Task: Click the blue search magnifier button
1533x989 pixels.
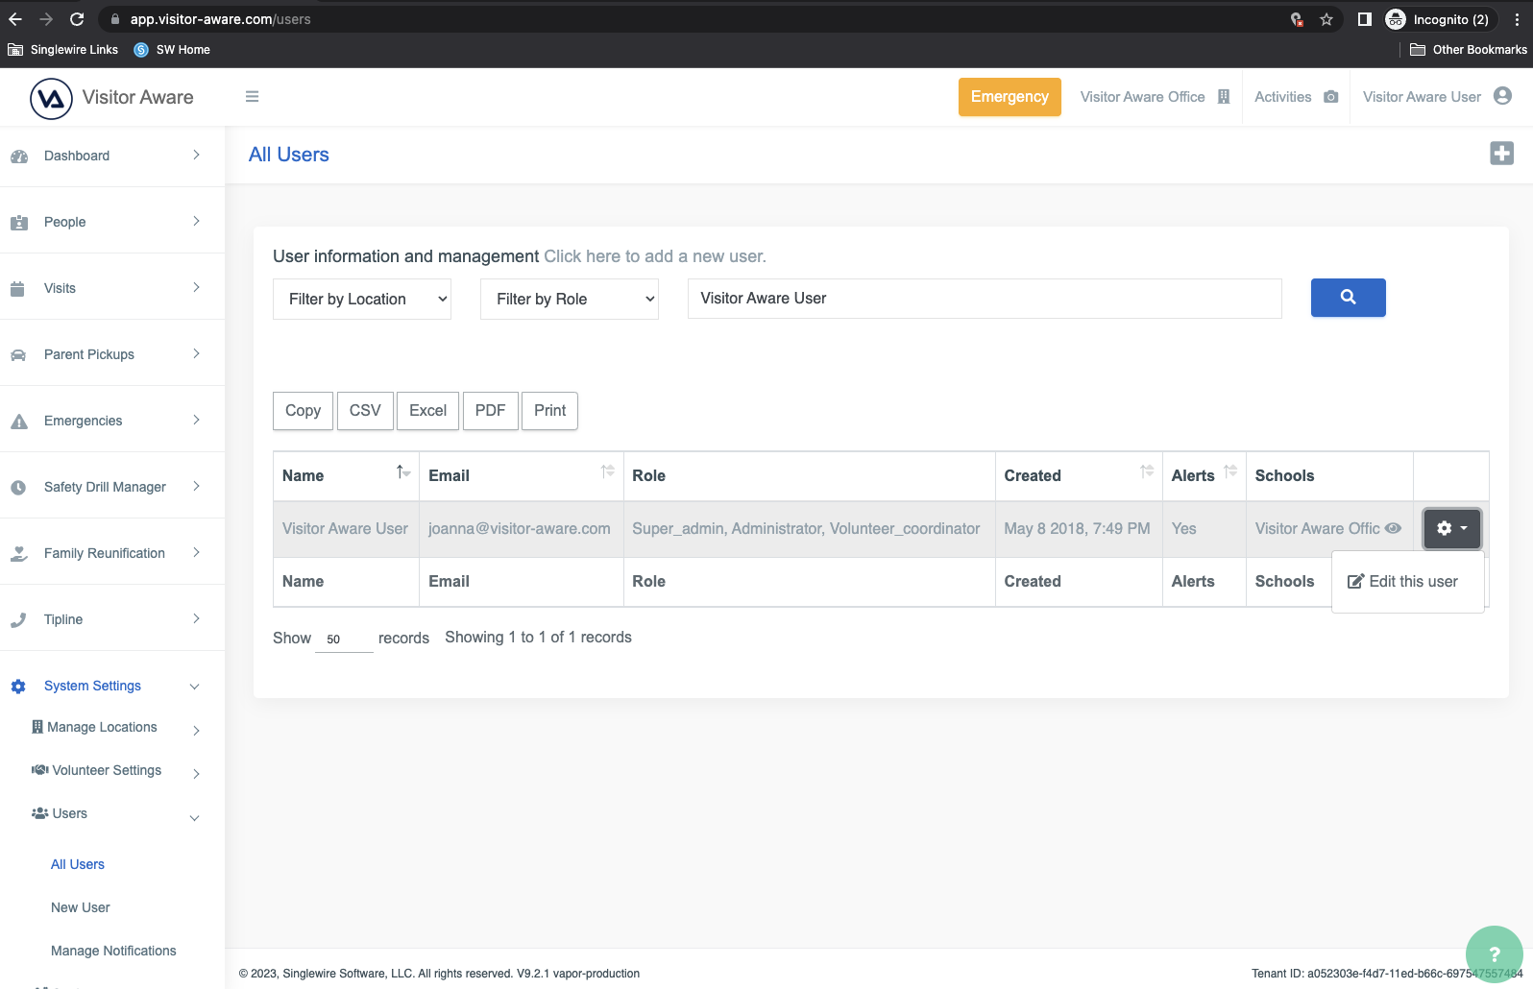Action: [1348, 298]
